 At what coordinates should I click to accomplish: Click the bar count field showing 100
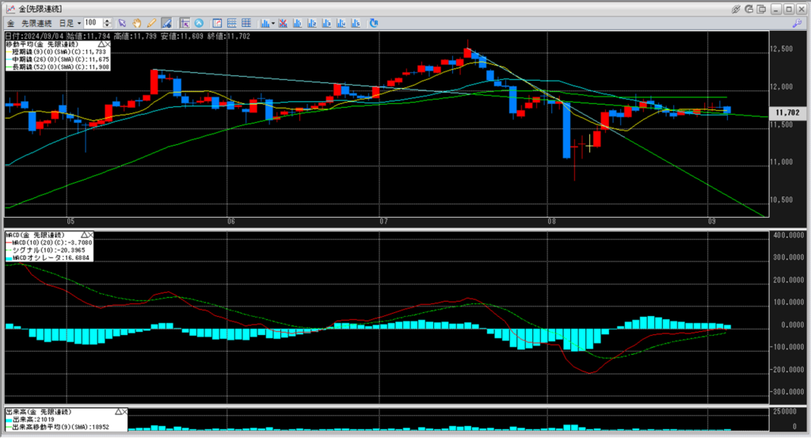click(x=93, y=23)
